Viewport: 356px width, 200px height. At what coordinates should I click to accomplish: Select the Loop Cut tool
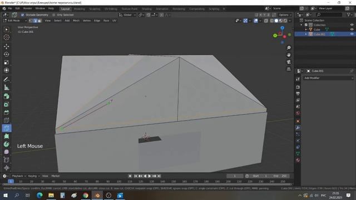pos(6,120)
